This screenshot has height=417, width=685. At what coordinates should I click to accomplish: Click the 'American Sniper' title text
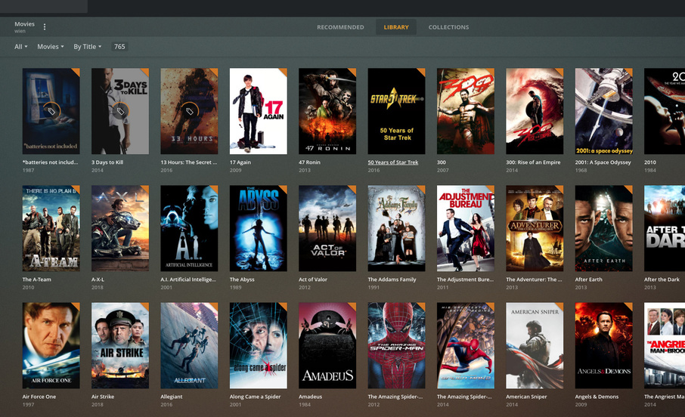[526, 397]
